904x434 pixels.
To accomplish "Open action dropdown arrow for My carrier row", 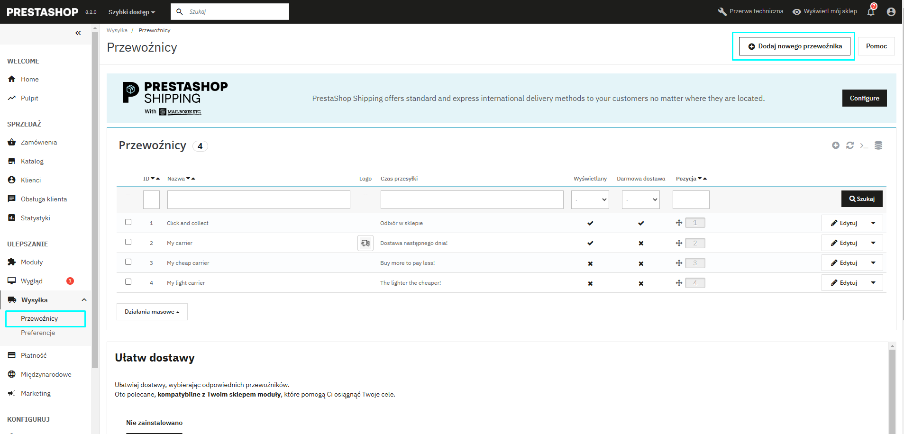I will click(x=873, y=243).
